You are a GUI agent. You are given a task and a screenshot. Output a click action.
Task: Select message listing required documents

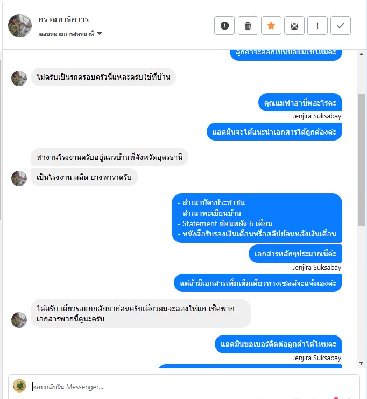tap(257, 218)
